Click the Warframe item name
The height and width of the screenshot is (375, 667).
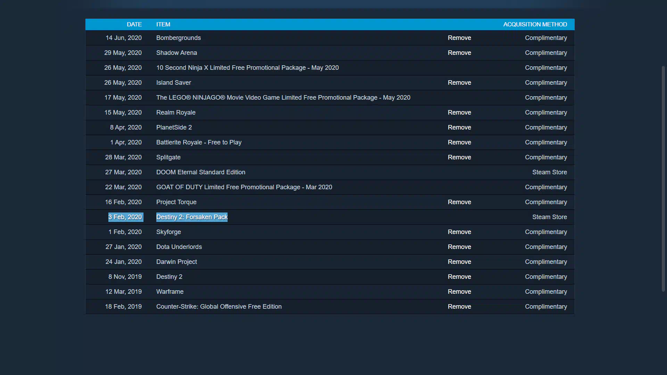tap(170, 292)
